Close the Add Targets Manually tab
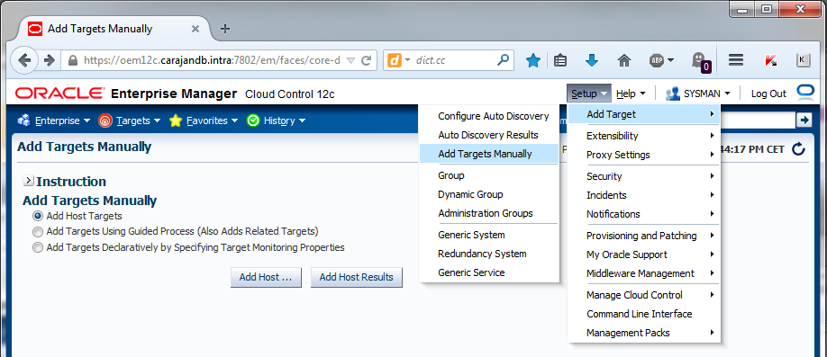This screenshot has width=827, height=357. pos(195,29)
